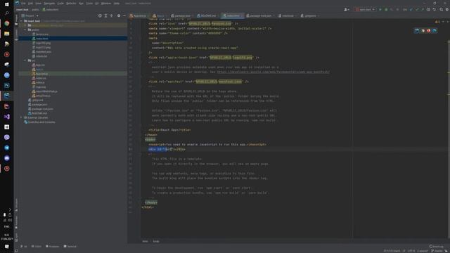Click Git Update Project arrow icon

coord(411,9)
